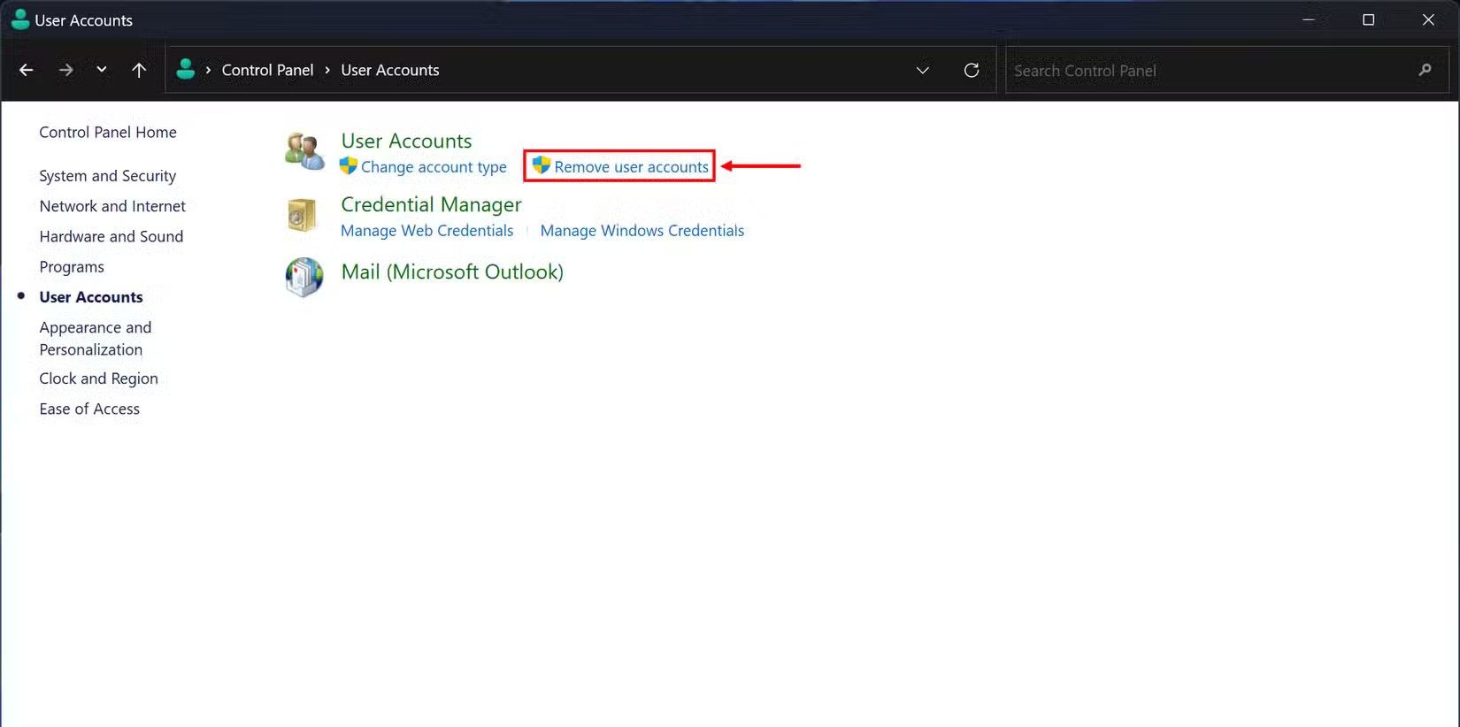The image size is (1460, 727).
Task: Open Remove user accounts
Action: [632, 167]
